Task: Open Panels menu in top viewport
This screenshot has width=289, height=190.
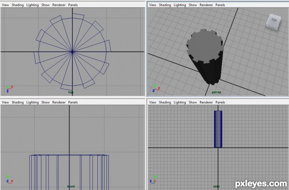Action: pos(73,5)
